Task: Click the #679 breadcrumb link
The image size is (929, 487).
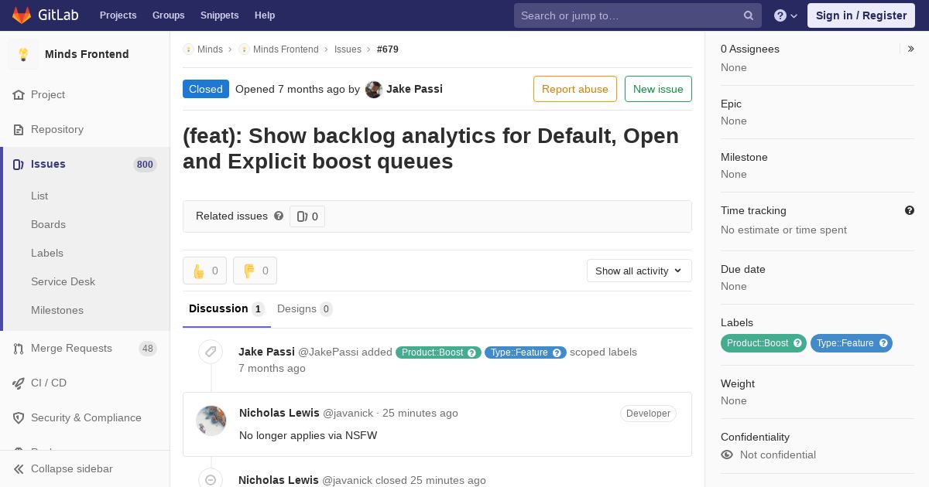Action: point(388,49)
